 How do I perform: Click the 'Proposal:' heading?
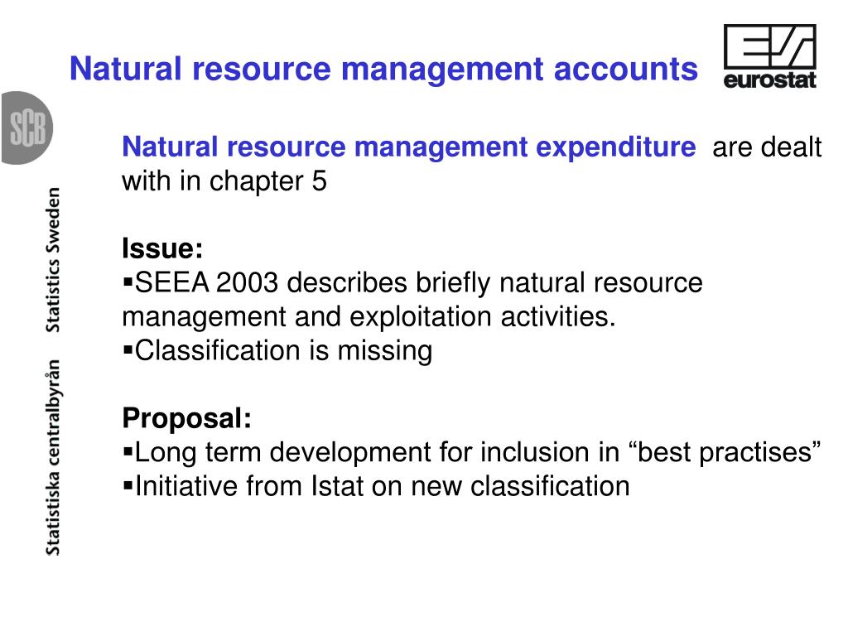pos(187,418)
